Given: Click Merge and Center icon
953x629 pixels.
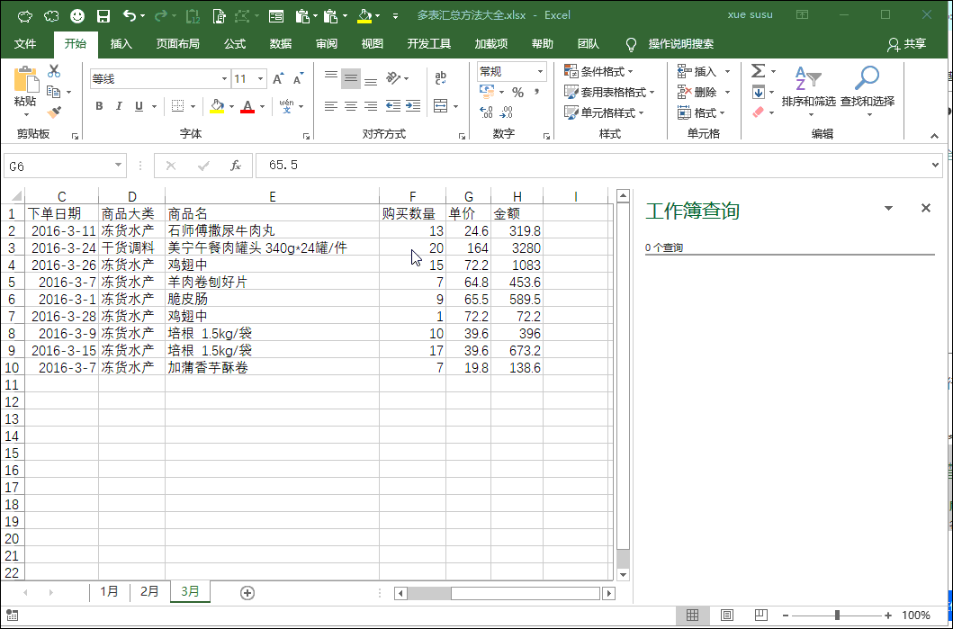Looking at the screenshot, I should point(441,106).
